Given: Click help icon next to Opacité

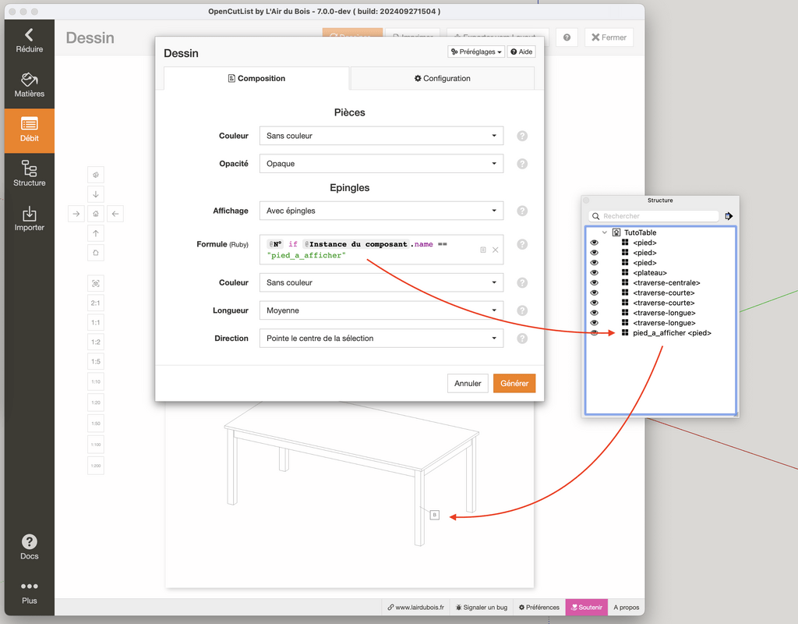Looking at the screenshot, I should [x=522, y=164].
